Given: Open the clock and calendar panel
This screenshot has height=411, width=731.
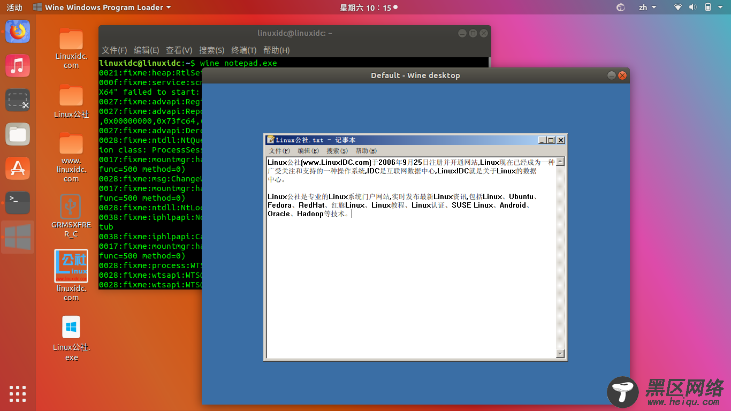Looking at the screenshot, I should [x=369, y=7].
